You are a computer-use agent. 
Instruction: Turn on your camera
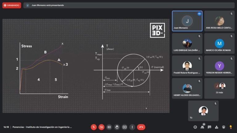(101, 127)
